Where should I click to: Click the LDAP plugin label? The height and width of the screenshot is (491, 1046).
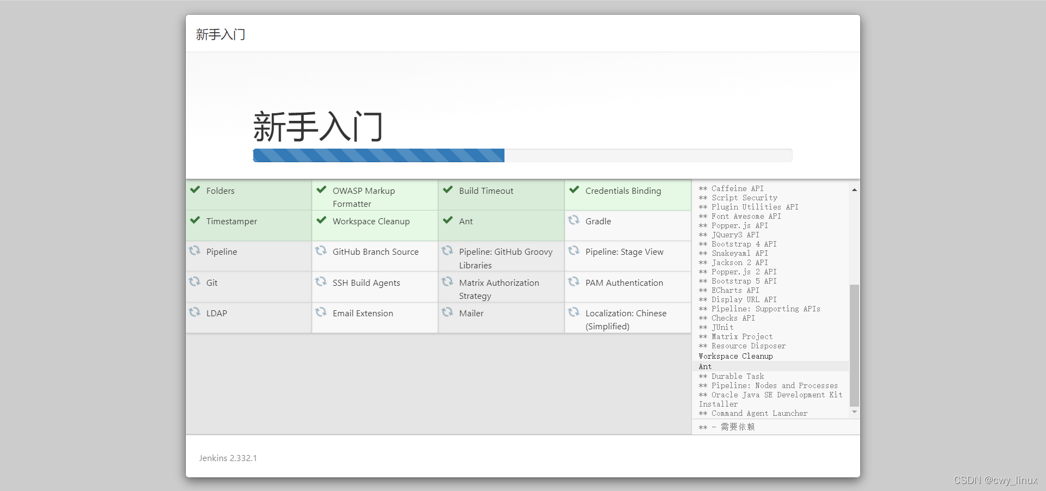(x=217, y=314)
